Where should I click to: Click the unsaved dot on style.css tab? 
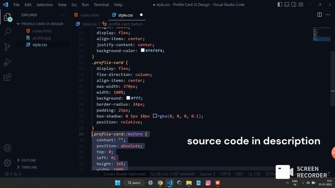point(141,15)
